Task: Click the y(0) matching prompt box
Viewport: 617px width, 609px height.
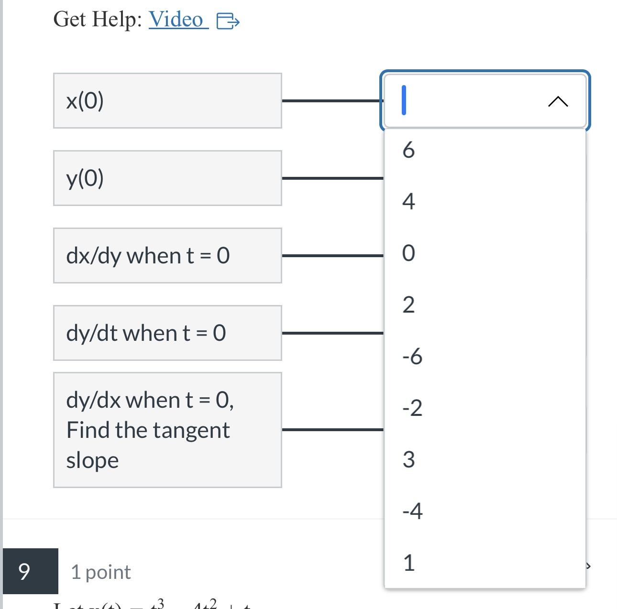Action: point(167,178)
